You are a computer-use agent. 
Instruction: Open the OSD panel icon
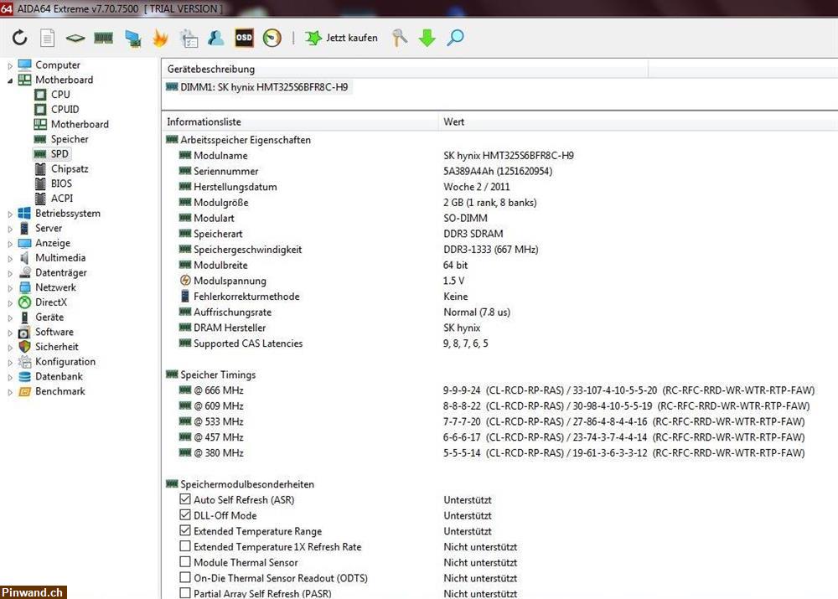click(x=244, y=38)
